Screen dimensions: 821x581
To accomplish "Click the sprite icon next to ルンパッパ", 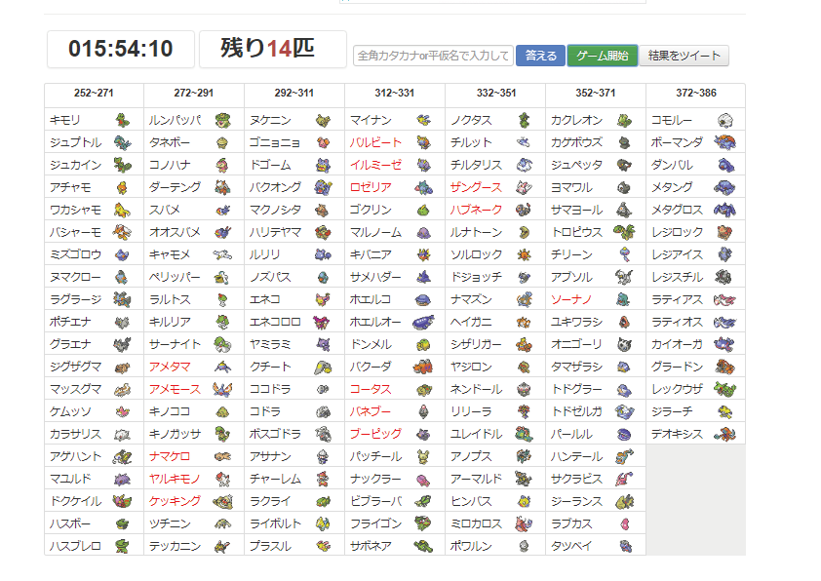I will [x=223, y=120].
